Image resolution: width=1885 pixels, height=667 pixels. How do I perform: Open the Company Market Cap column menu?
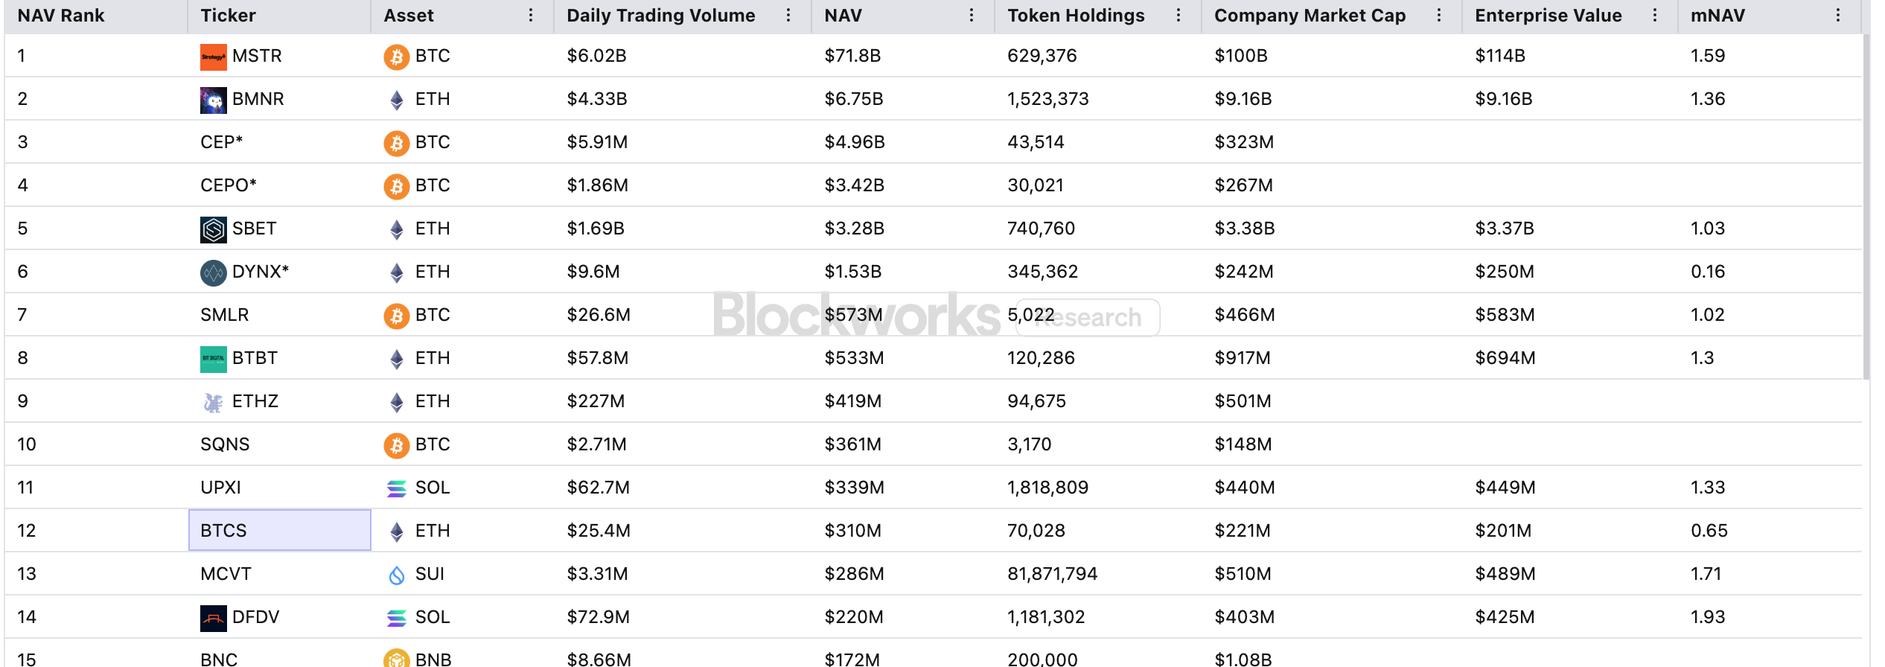point(1439,16)
